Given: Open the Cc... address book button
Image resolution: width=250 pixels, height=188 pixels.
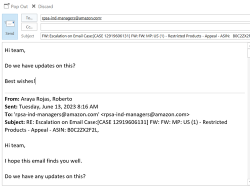Looking at the screenshot, I should [29, 27].
